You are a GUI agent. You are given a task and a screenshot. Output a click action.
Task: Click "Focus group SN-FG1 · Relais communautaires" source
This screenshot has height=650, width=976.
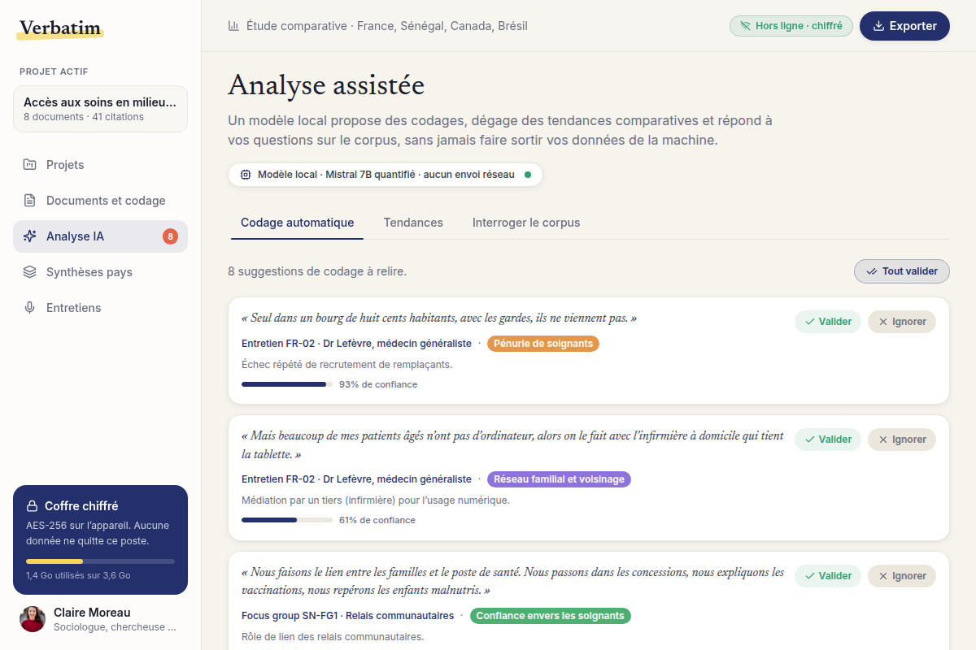tap(348, 616)
